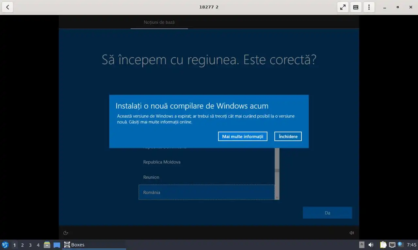Close the dialog with 'Închidere' button
The width and height of the screenshot is (418, 250).
tap(288, 136)
